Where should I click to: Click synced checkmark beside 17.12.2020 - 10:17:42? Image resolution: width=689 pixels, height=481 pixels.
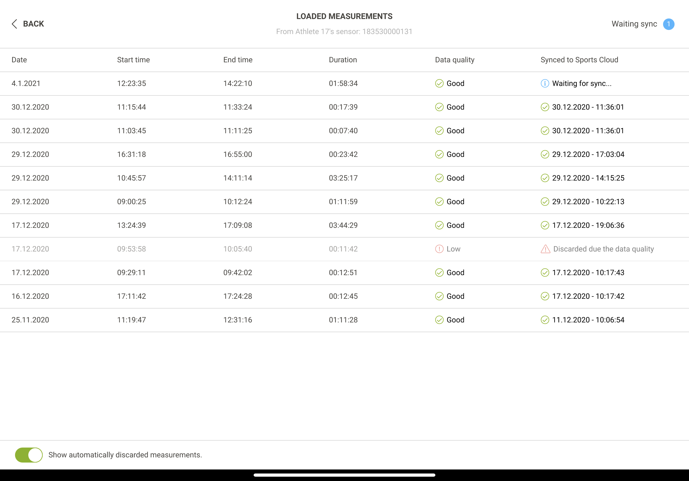pyautogui.click(x=545, y=296)
